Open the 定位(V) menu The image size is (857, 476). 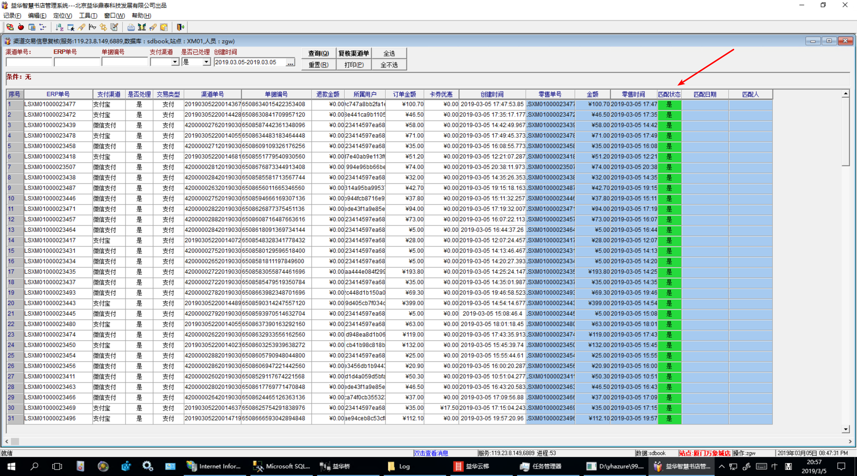tap(63, 16)
